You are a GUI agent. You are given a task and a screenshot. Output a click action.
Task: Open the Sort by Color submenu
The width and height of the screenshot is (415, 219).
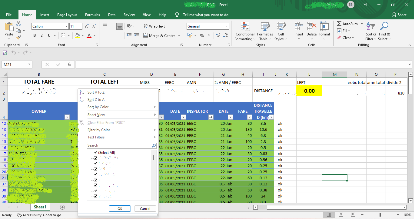pyautogui.click(x=118, y=107)
